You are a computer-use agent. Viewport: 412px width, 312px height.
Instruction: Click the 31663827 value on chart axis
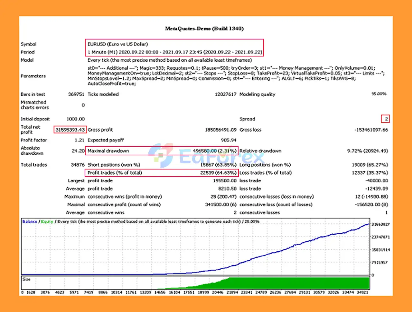tap(380, 224)
